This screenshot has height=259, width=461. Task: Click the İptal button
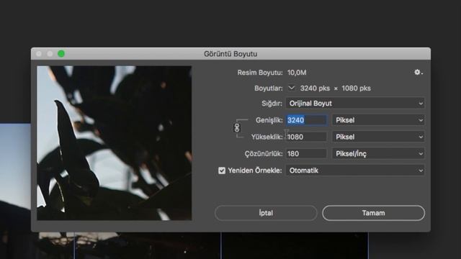tap(266, 213)
